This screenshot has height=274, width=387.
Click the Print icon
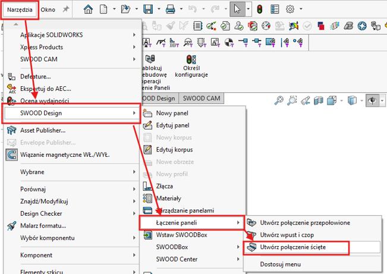click(170, 10)
